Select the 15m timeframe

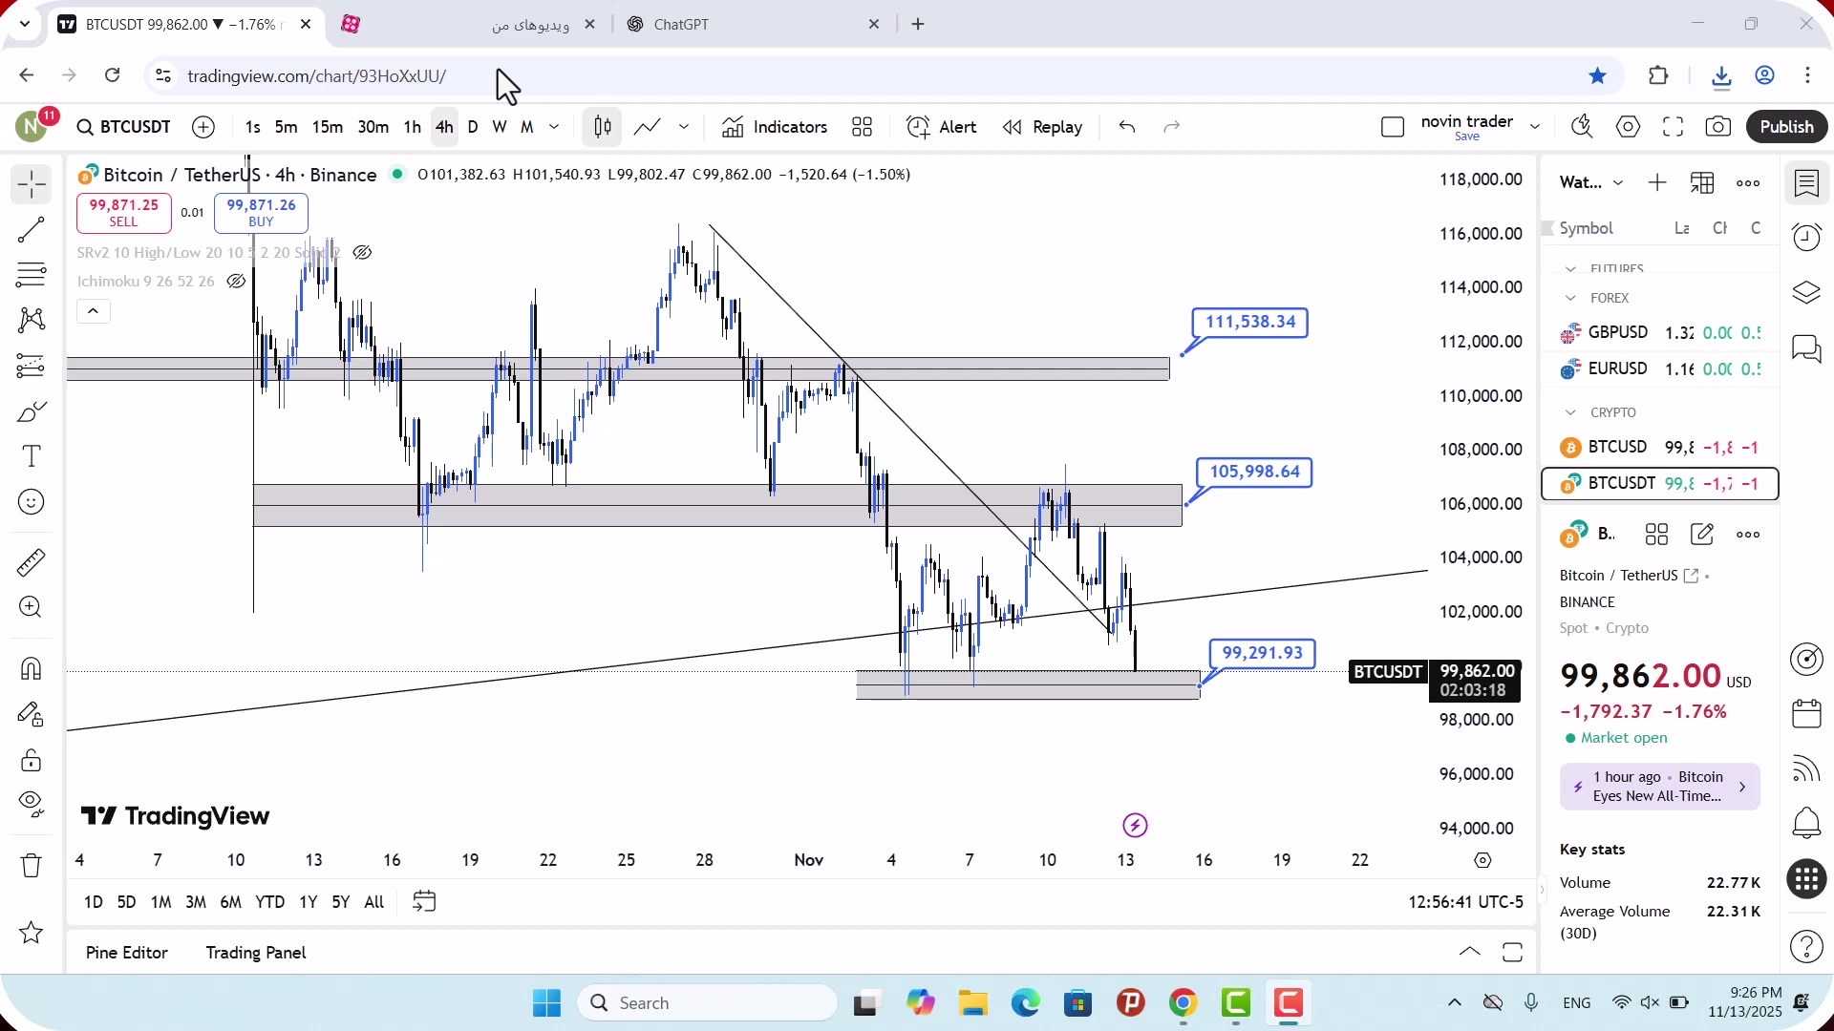328,127
